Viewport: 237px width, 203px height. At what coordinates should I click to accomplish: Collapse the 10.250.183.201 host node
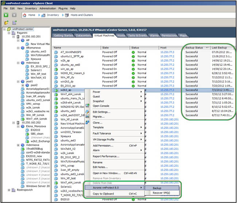coord(13,36)
